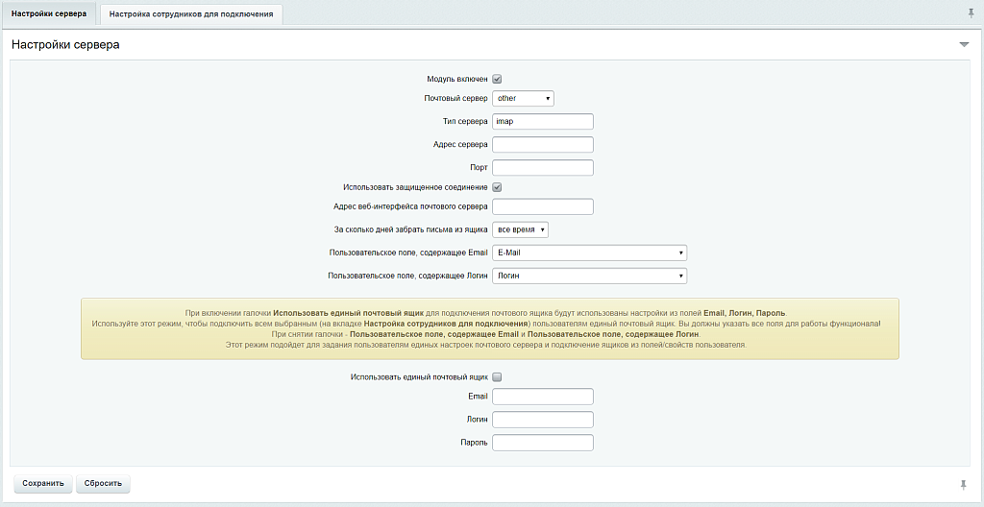Switch to Настройка сотрудников для подключения tab
This screenshot has width=984, height=507.
pos(192,14)
